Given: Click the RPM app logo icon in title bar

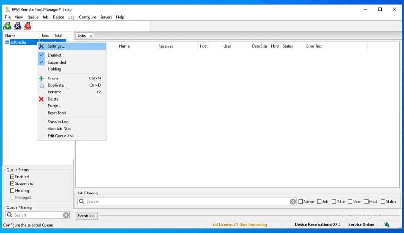Looking at the screenshot, I should point(7,9).
